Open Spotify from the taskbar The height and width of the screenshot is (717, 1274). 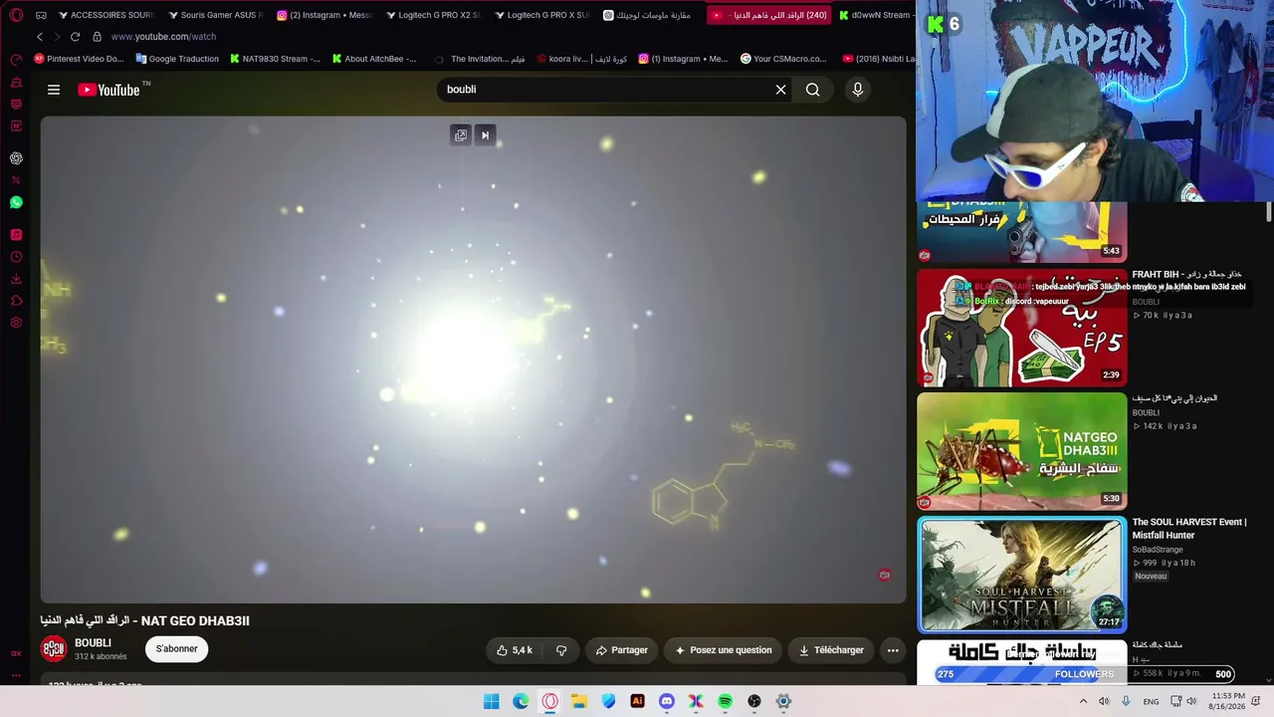click(725, 701)
